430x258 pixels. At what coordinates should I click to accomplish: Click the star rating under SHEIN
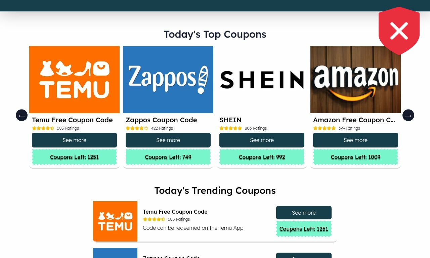[x=230, y=128]
